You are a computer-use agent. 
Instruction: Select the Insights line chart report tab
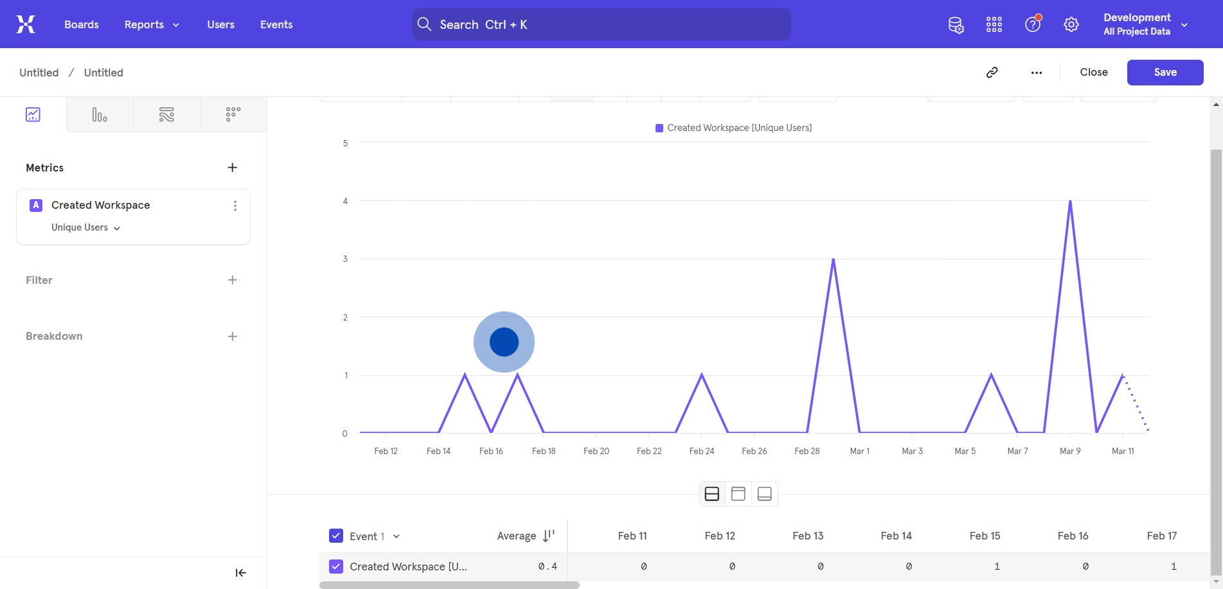tap(33, 115)
